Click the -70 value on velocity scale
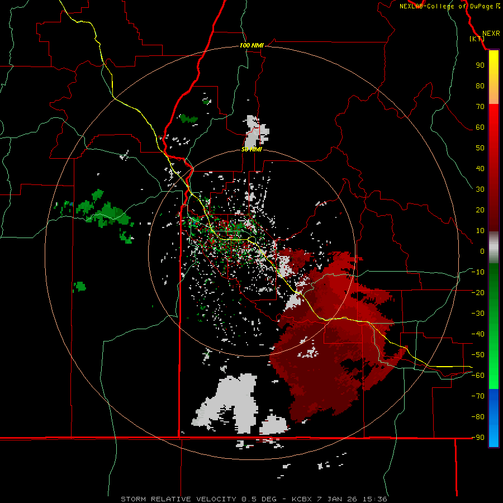The width and height of the screenshot is (503, 503). pyautogui.click(x=478, y=396)
